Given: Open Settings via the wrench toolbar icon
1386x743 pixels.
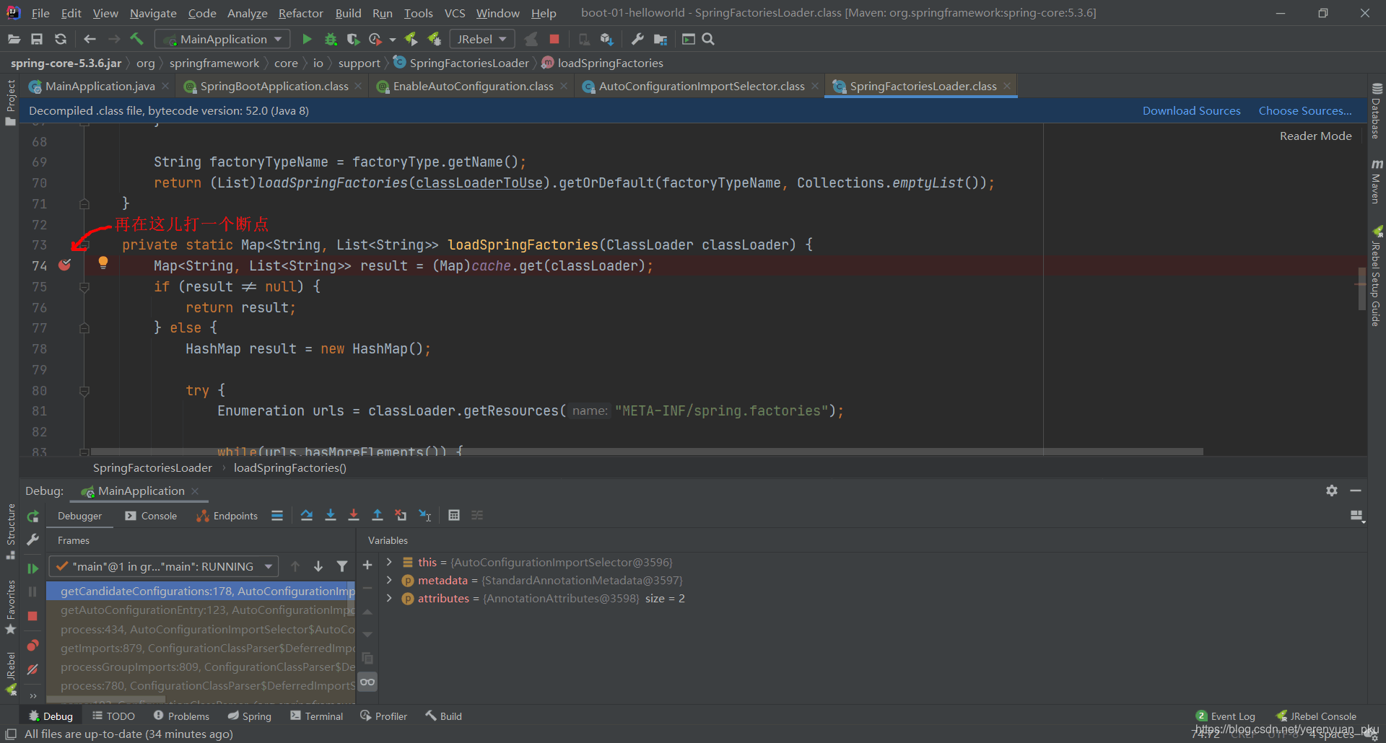Looking at the screenshot, I should pyautogui.click(x=637, y=39).
